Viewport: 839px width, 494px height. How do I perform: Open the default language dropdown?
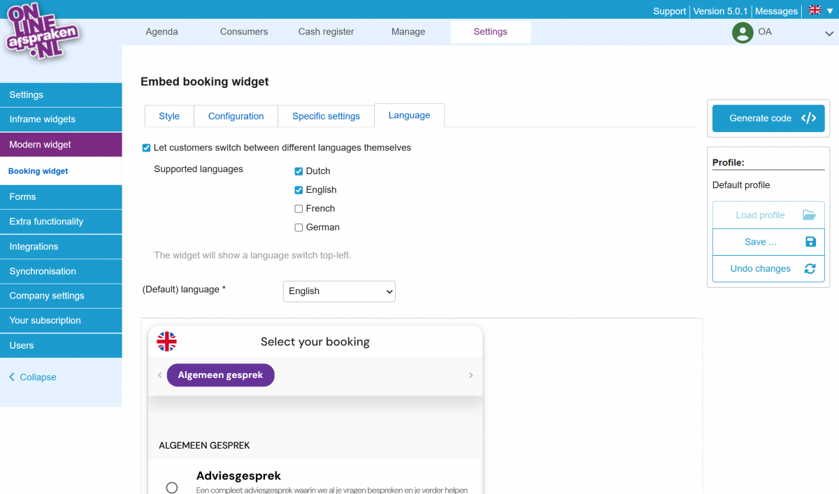(x=339, y=291)
